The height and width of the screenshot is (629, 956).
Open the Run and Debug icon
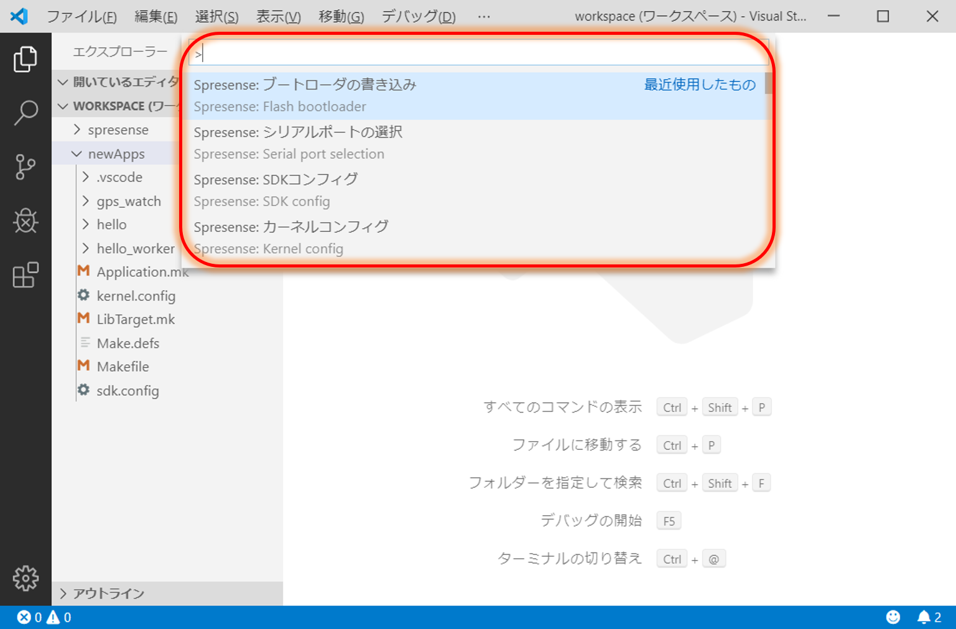[x=26, y=221]
